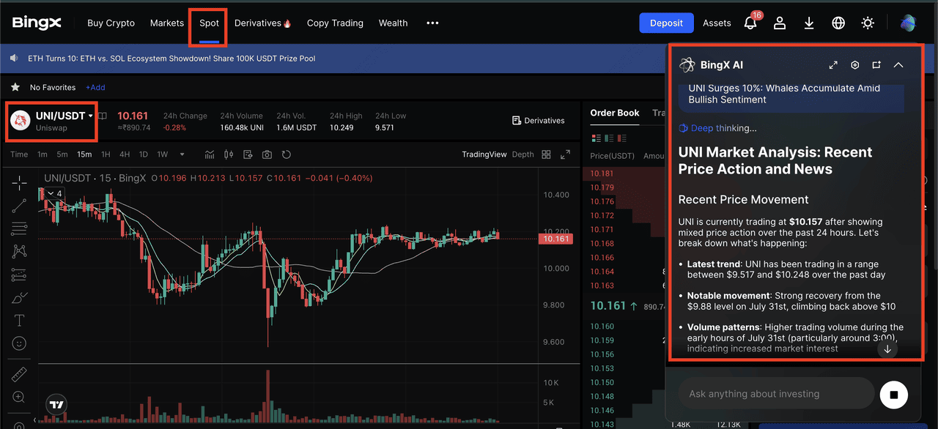Open the emoji icons tool
The width and height of the screenshot is (938, 429).
click(19, 343)
